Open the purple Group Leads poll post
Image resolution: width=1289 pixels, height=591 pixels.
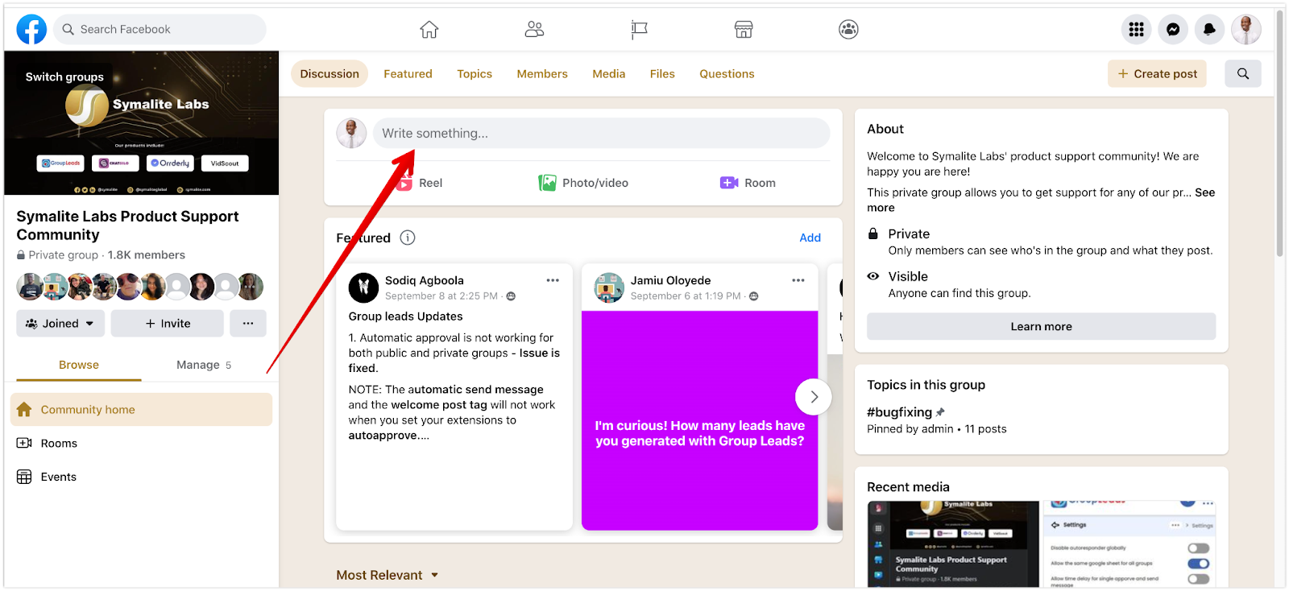click(699, 420)
